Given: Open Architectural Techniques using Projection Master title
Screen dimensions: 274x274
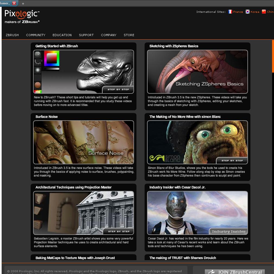Looking at the screenshot, I should pyautogui.click(x=74, y=187).
